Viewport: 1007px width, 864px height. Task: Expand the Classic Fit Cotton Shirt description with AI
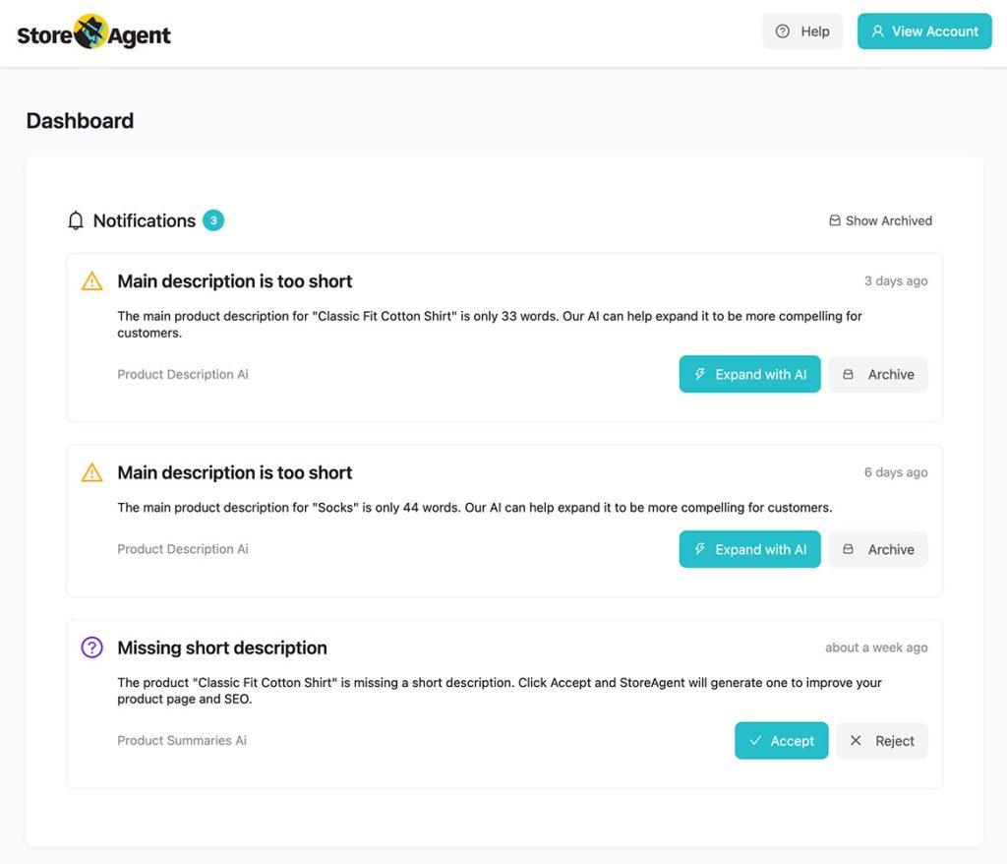click(749, 374)
